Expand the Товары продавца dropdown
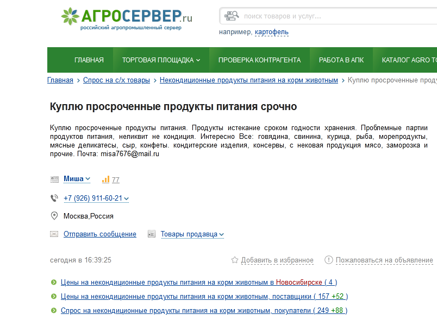437x327 pixels. (192, 234)
